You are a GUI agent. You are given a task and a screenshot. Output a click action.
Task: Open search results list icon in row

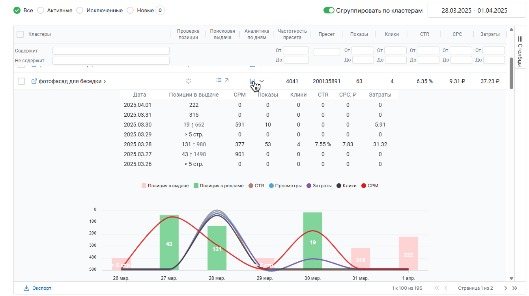click(219, 80)
